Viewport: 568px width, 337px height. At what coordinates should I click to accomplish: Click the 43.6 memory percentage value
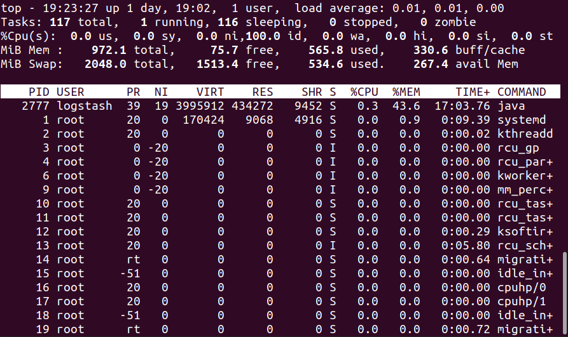point(406,106)
